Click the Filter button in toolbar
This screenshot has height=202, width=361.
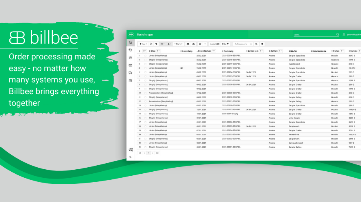[226, 44]
